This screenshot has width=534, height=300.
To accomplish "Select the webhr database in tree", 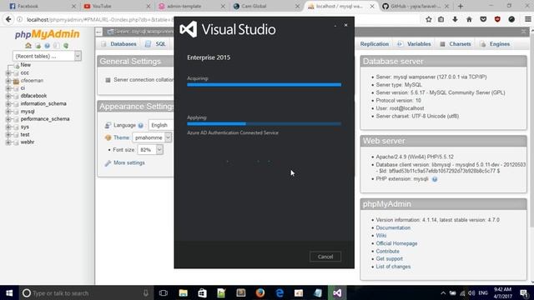I will point(28,142).
